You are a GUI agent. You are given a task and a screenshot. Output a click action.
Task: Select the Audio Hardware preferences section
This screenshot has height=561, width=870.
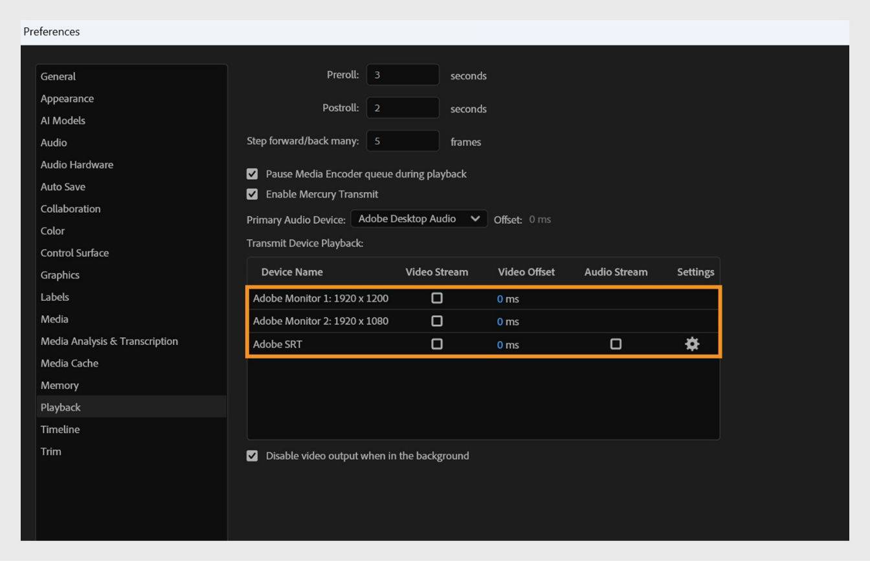coord(77,164)
